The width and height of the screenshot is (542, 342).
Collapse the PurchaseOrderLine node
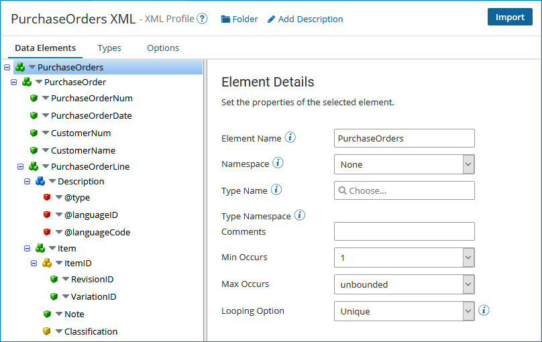coord(20,166)
